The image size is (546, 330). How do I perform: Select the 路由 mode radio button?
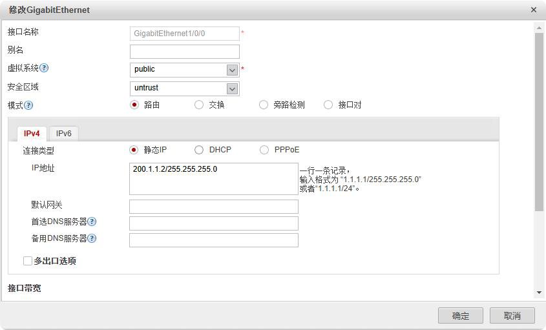coord(134,105)
